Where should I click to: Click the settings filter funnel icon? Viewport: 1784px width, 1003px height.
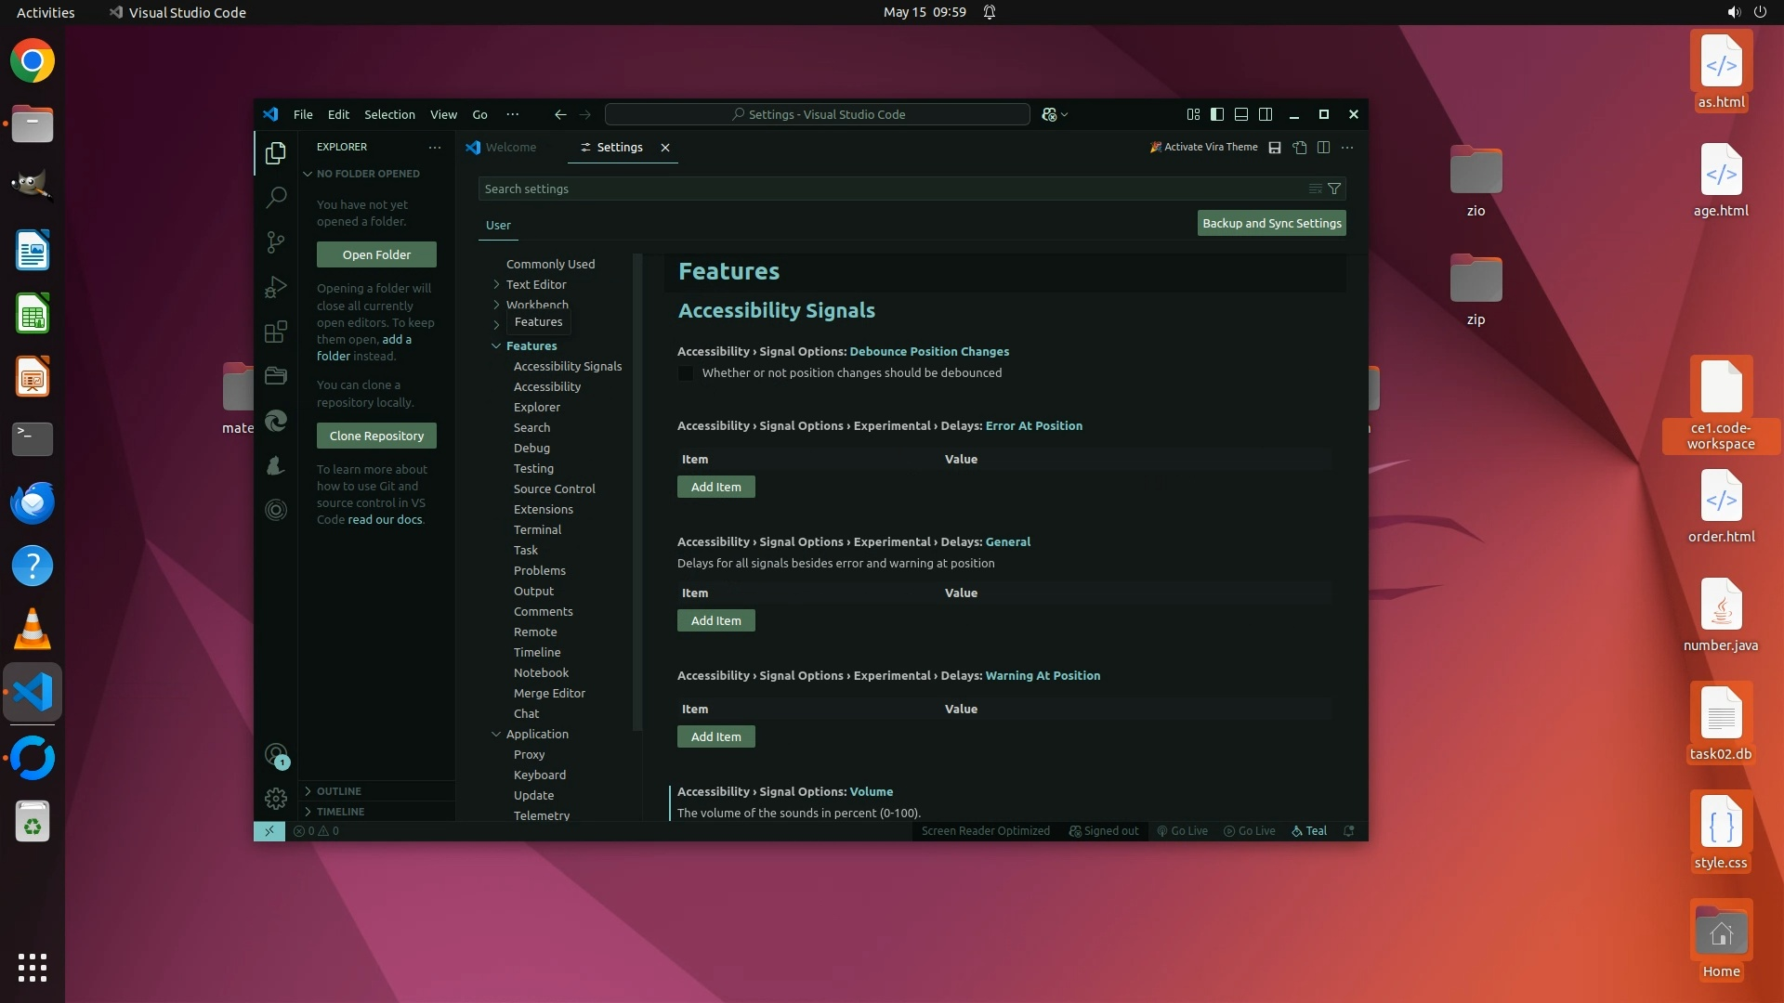(x=1334, y=189)
